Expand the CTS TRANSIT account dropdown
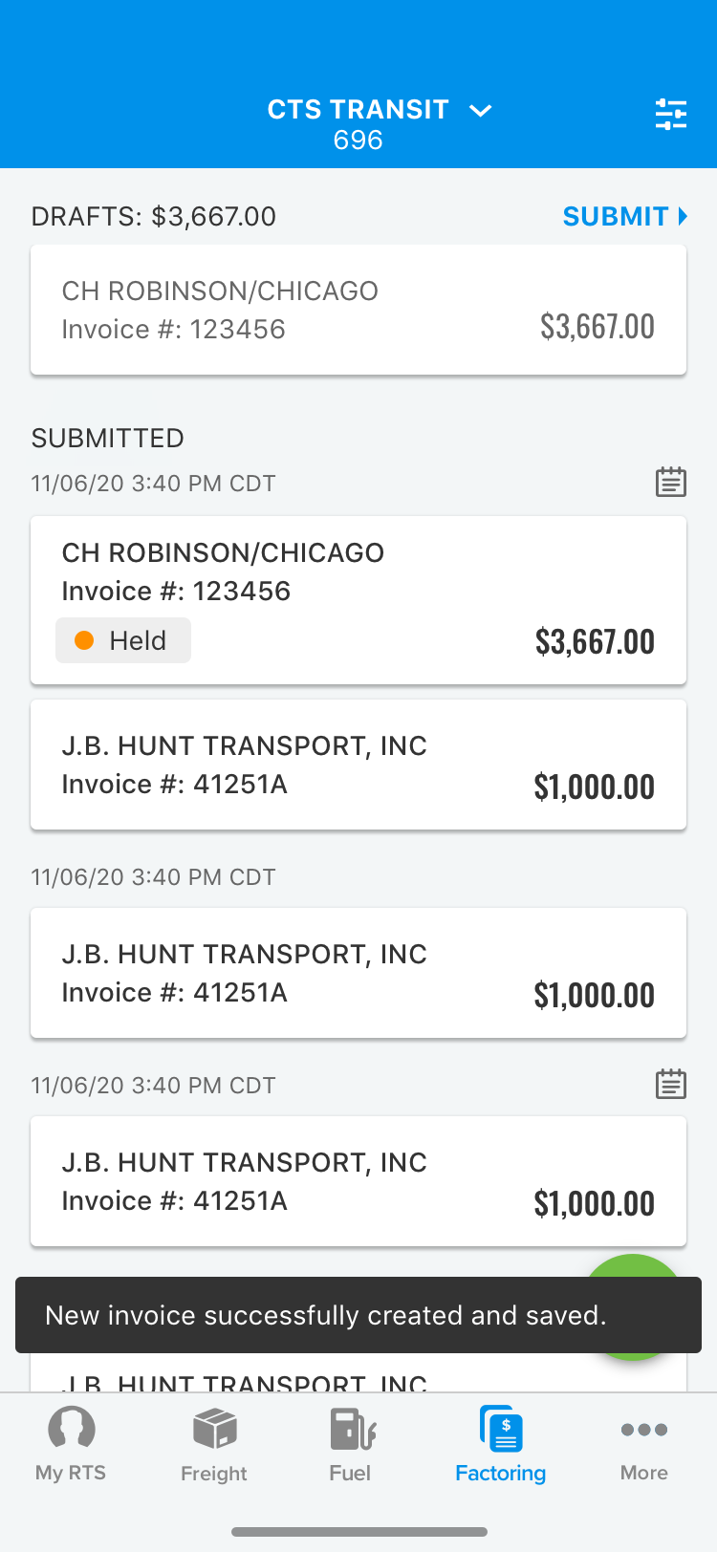Screen dimensions: 717x1552 click(379, 124)
